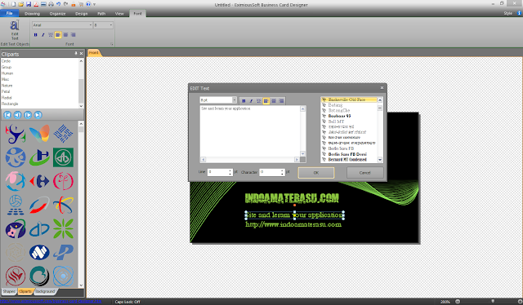523x305 pixels.
Task: Expand the ribbon font size combo box
Action: [111, 25]
